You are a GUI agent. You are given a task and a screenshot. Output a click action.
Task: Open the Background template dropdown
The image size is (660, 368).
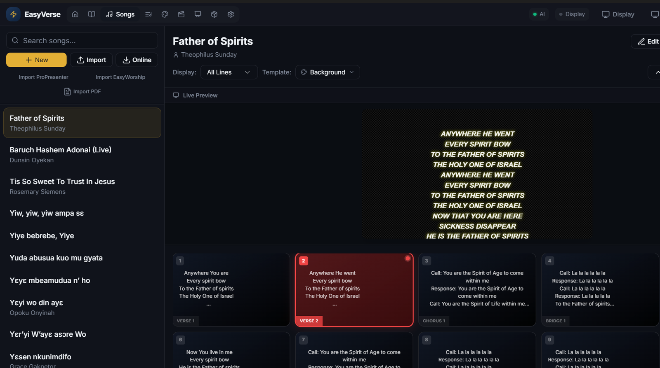tap(328, 72)
